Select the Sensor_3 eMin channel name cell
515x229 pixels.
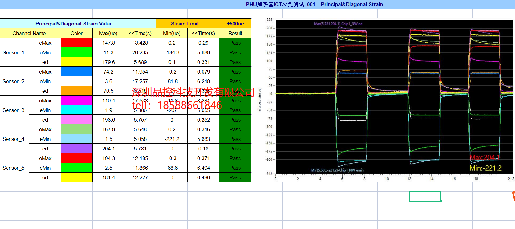click(x=45, y=110)
